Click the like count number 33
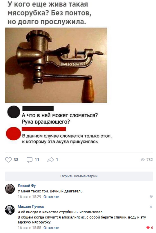 [16, 160]
